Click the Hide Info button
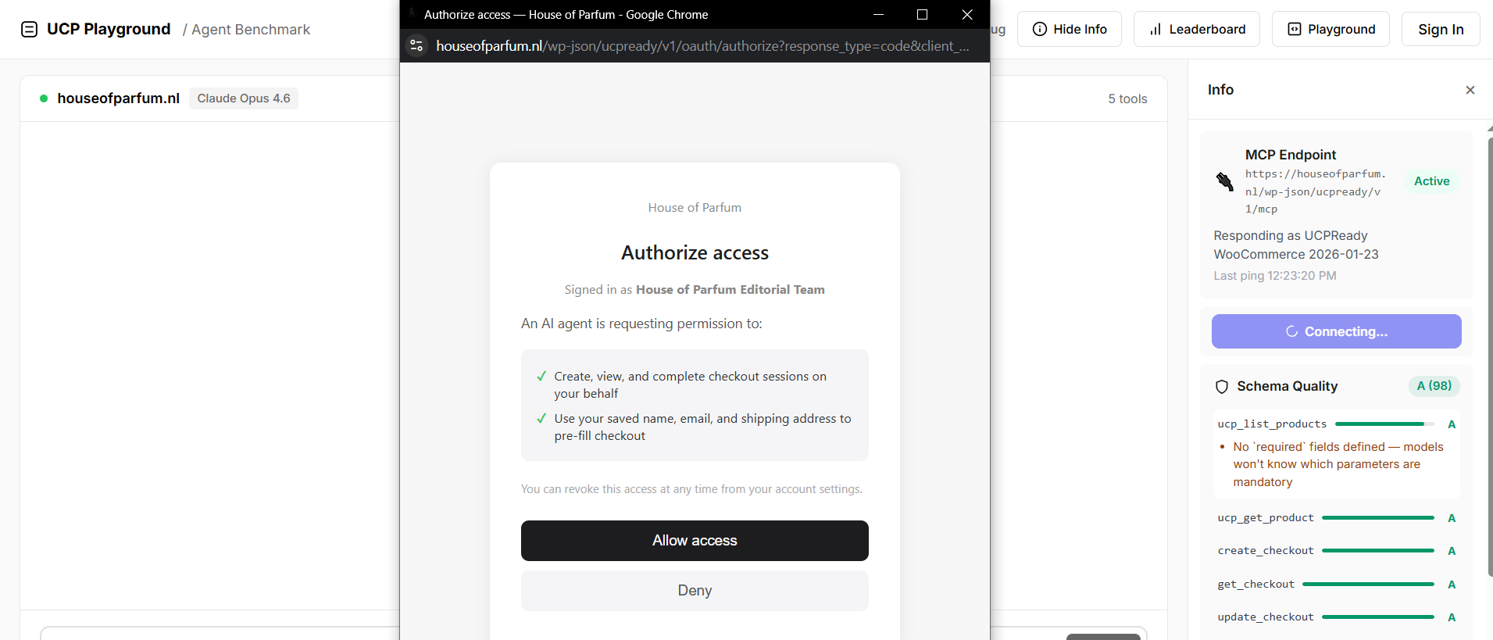 1069,29
